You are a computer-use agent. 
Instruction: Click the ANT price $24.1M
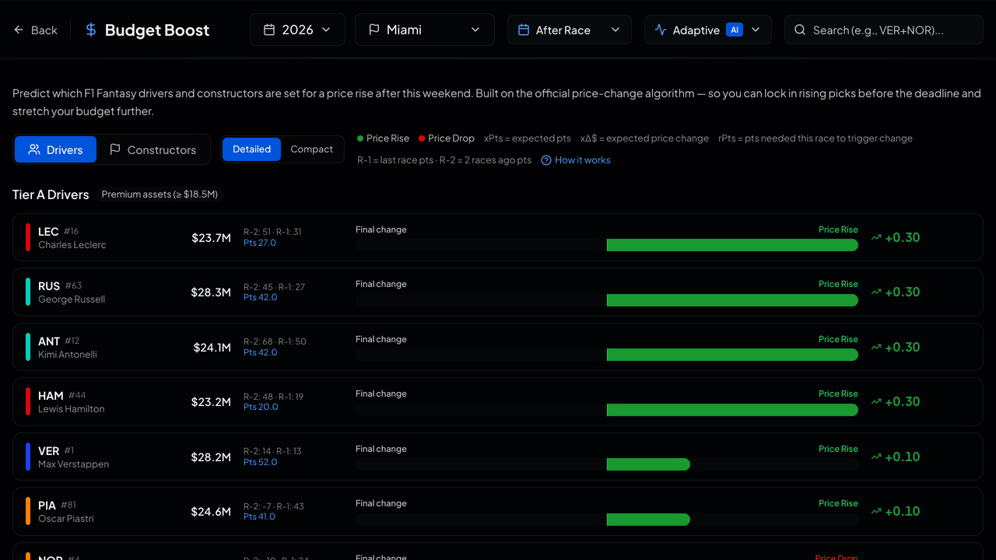[x=212, y=348]
